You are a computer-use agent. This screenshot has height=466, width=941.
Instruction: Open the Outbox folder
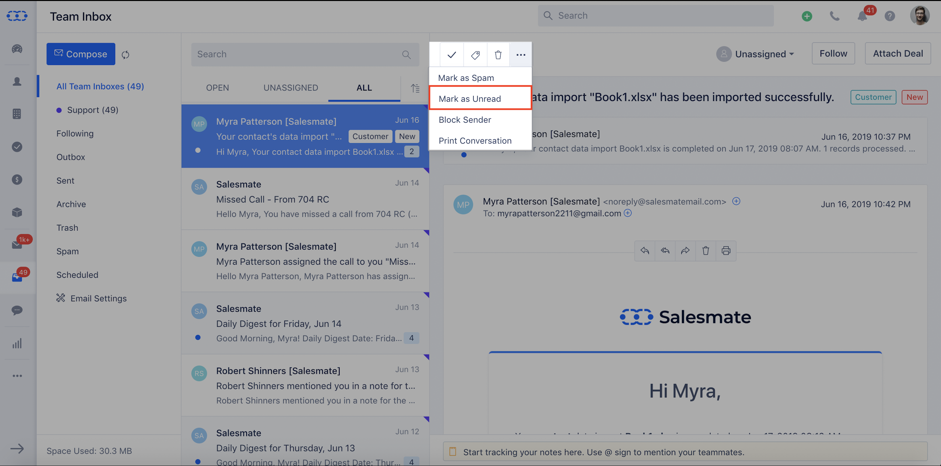coord(70,157)
